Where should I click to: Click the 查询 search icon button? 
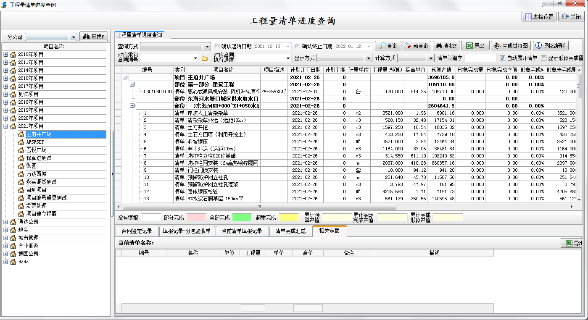pyautogui.click(x=387, y=45)
